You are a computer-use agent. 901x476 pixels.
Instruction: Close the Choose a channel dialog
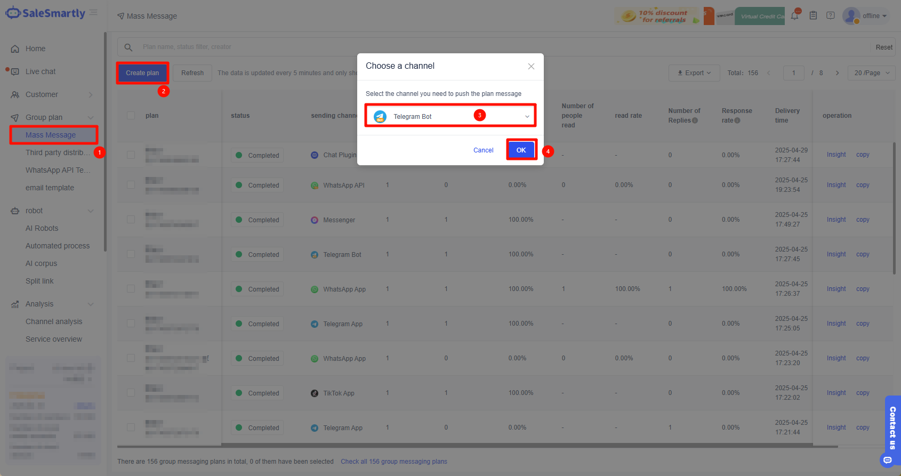point(531,66)
